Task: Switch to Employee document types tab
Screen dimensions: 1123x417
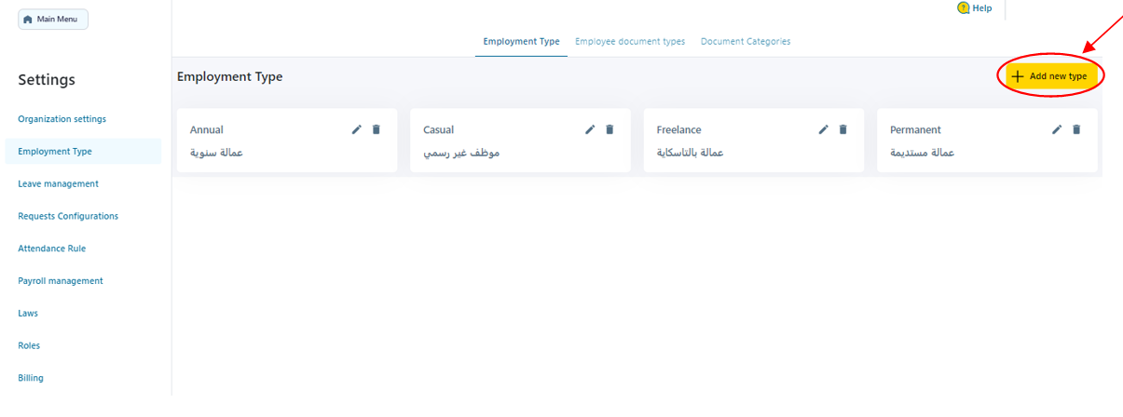Action: pyautogui.click(x=630, y=42)
